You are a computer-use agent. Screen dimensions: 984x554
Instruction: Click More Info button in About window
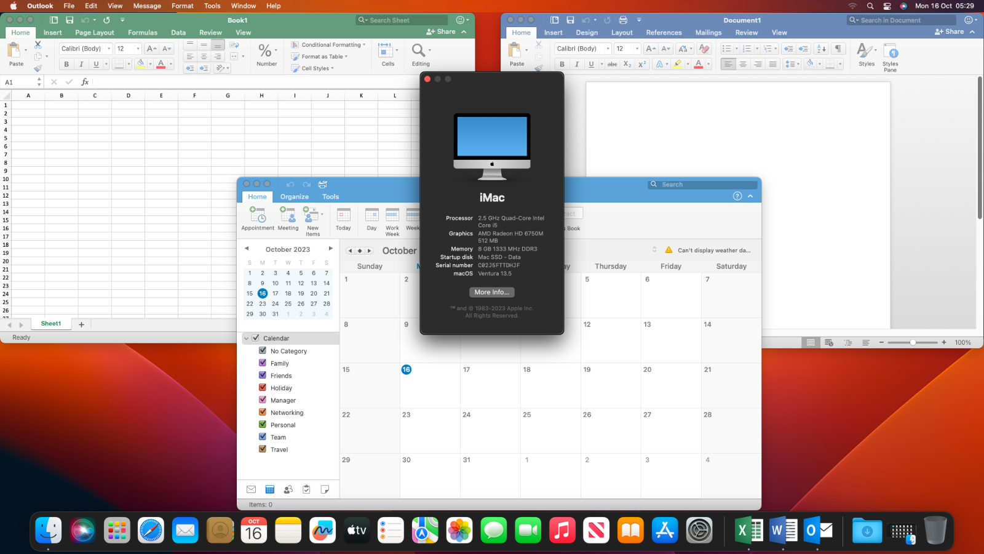[x=491, y=292]
